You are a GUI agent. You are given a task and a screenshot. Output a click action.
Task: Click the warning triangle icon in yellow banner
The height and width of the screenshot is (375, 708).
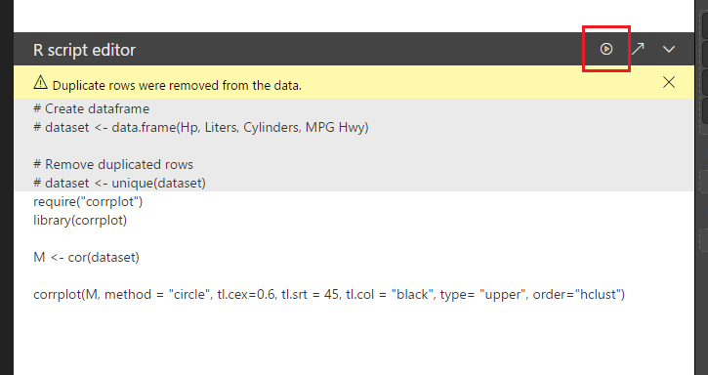pos(40,82)
